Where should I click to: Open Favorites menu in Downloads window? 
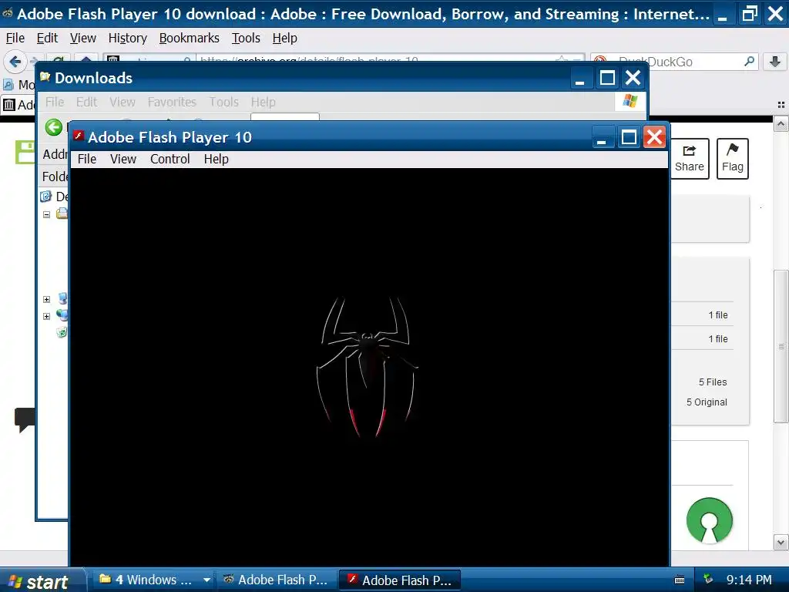[x=172, y=103]
